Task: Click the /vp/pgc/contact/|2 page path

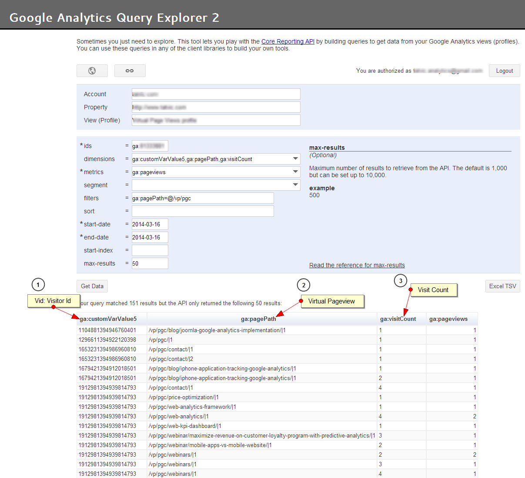Action: tap(171, 359)
